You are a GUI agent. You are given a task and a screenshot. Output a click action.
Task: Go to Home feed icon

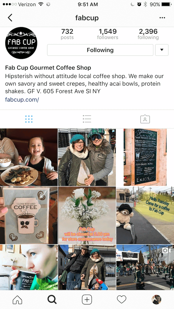click(x=18, y=299)
